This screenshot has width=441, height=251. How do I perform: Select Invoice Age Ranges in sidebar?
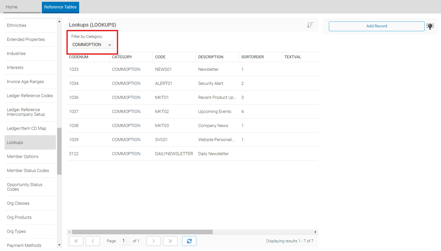(30, 82)
